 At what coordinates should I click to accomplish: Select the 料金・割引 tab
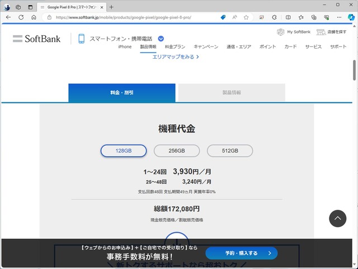122,93
